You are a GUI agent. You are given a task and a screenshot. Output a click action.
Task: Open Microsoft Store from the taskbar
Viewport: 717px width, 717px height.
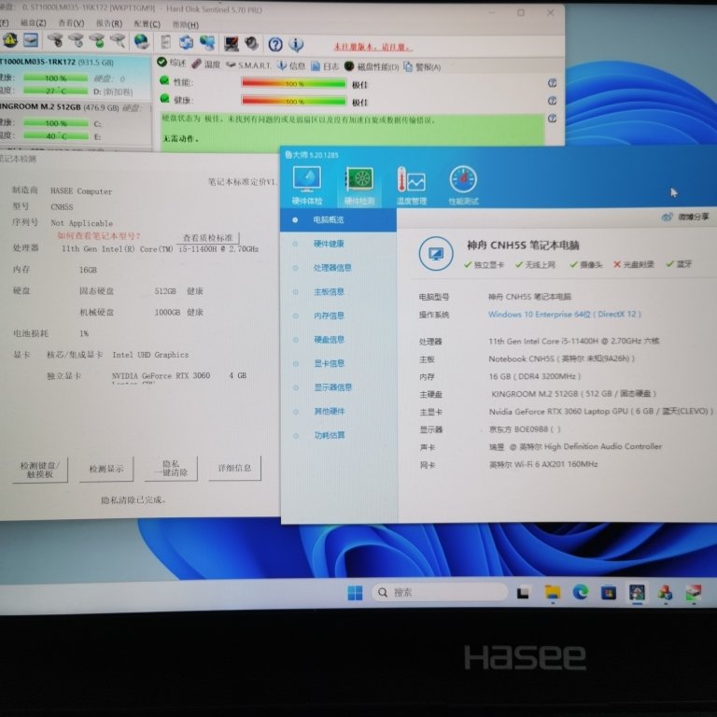(x=608, y=593)
